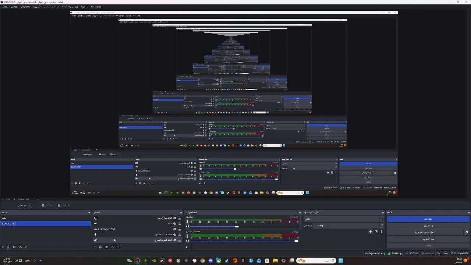Screen dimensions: 471x265
Task: Start the Virtual Camera button
Action: [425, 232]
